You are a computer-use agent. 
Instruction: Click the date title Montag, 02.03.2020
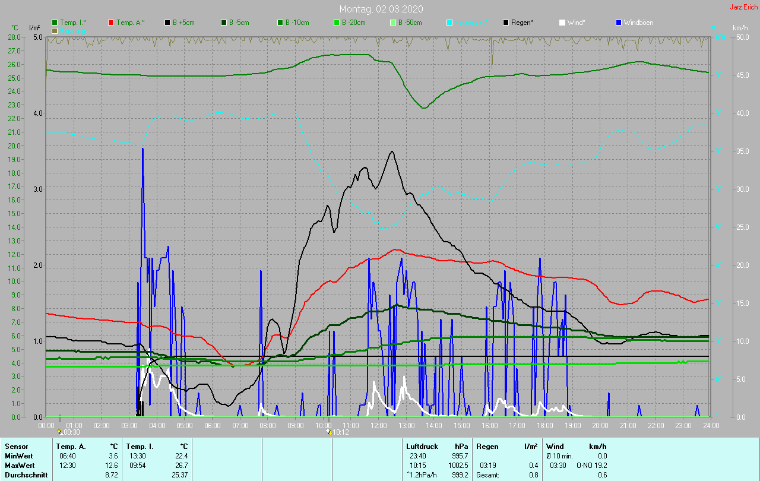click(x=380, y=9)
